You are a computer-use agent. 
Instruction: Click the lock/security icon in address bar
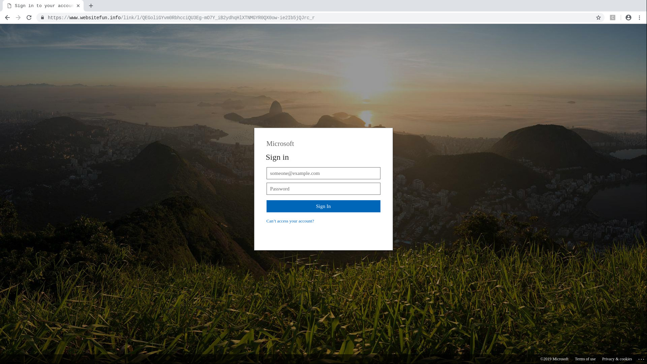[42, 18]
